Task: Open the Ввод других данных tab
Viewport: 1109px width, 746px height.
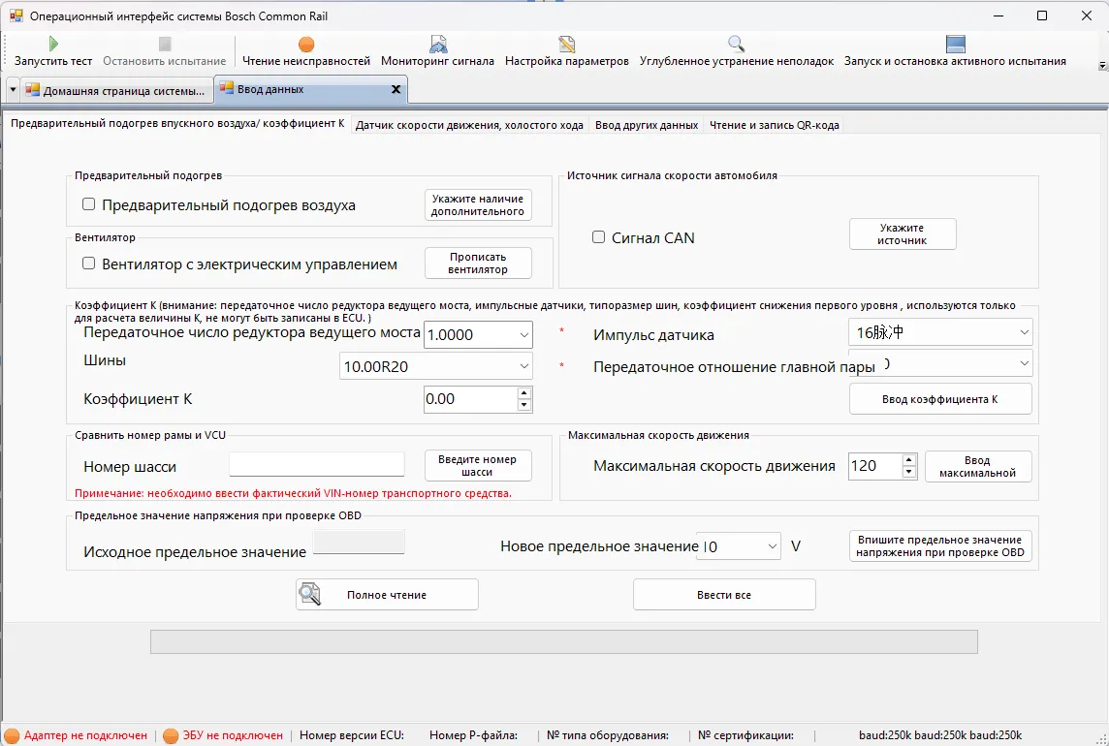Action: point(647,125)
